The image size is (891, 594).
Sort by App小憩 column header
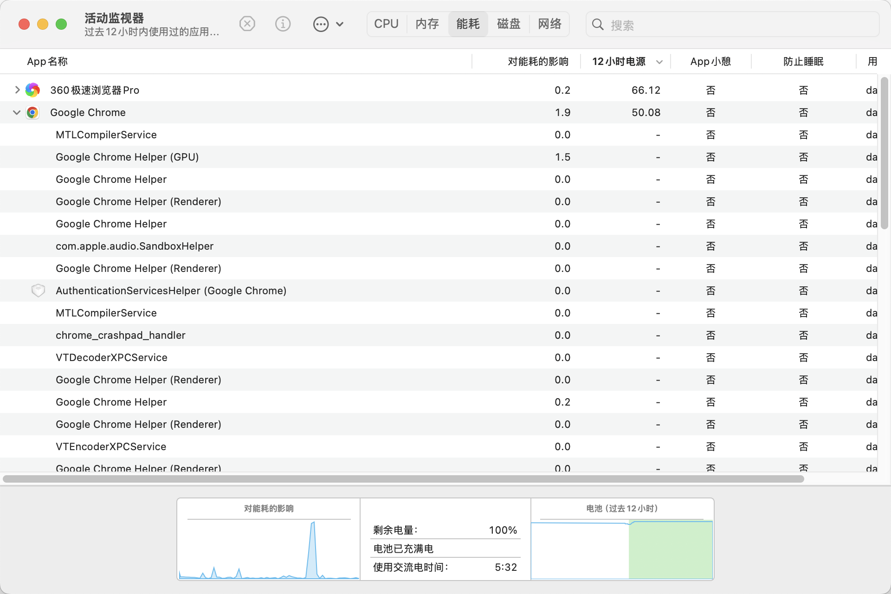point(710,61)
